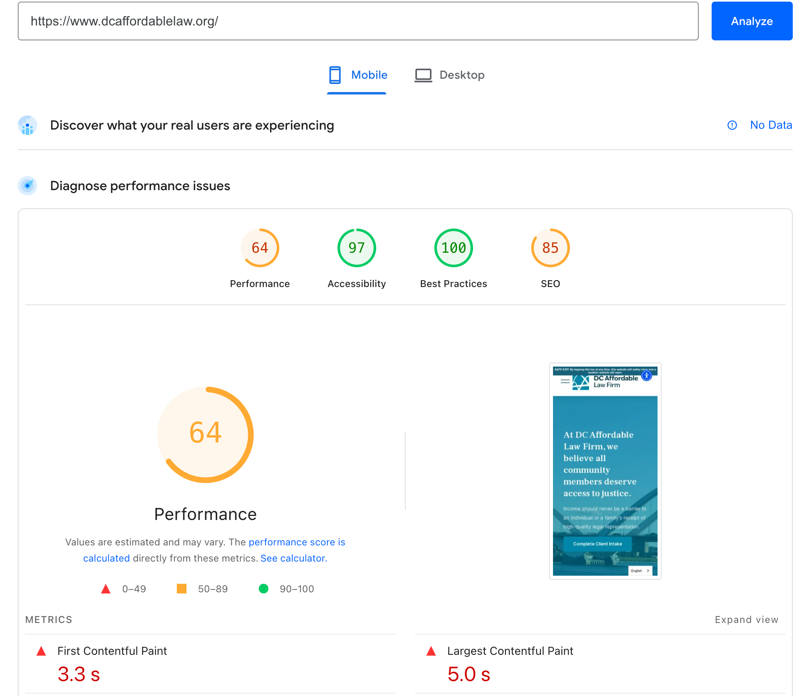The image size is (796, 696).
Task: Click the performance score is calculated link
Action: point(297,542)
